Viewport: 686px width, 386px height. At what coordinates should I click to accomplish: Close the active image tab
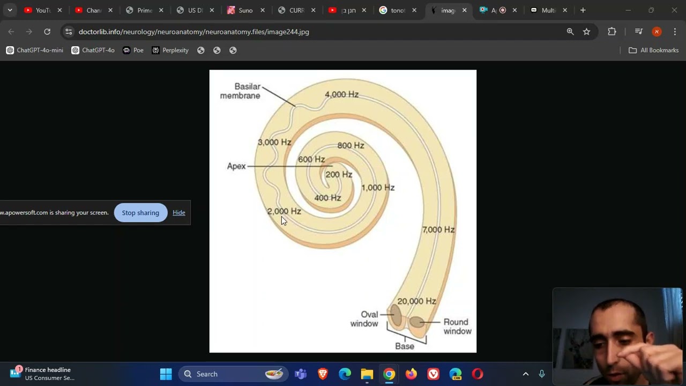coord(464,10)
